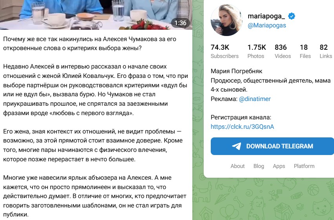Click the post paragraph mentioning Юлией Ковальчук
The width and height of the screenshot is (334, 220).
pos(95,90)
